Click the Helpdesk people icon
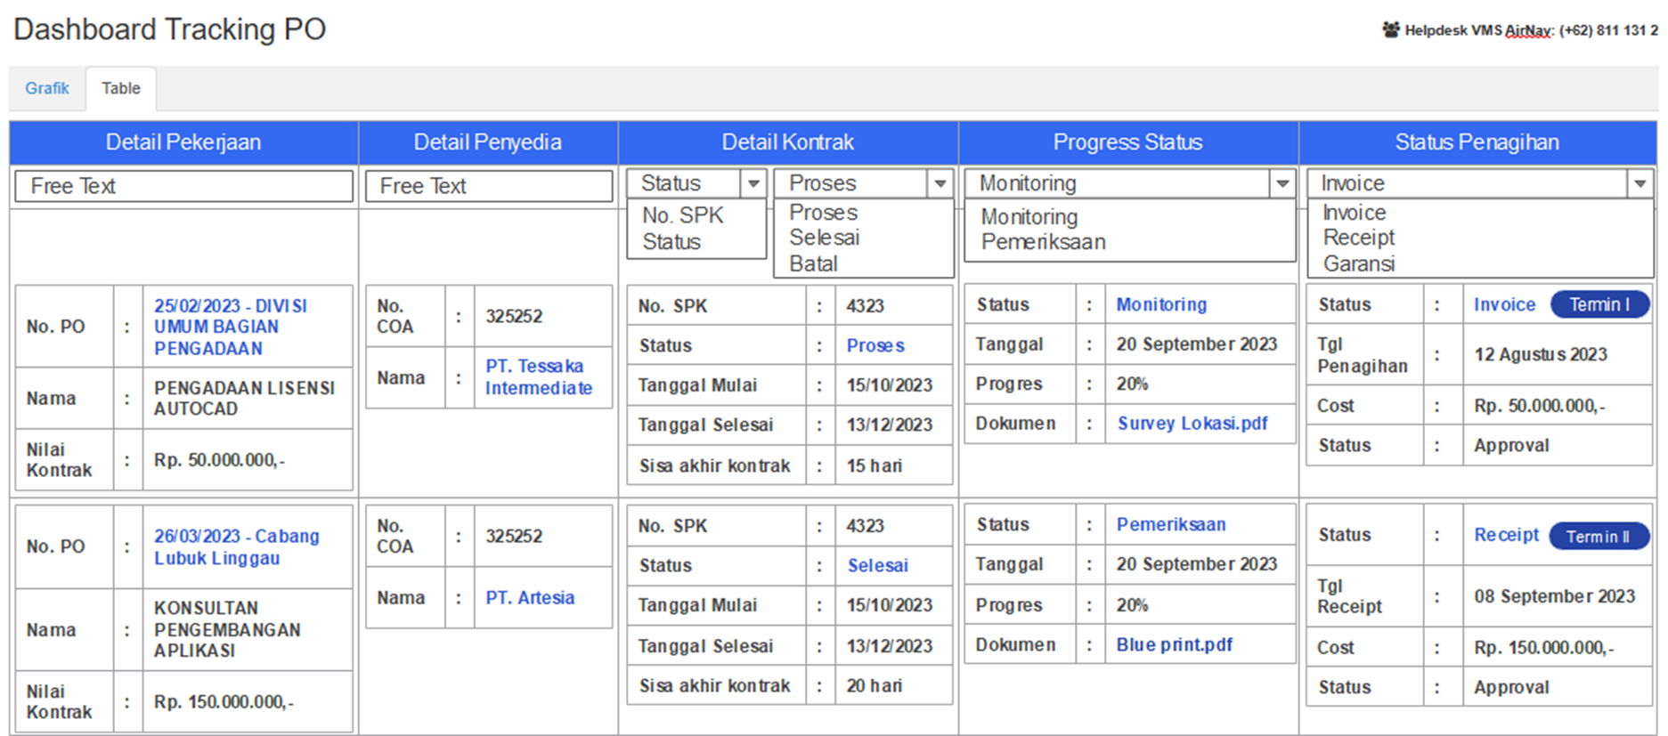The image size is (1668, 736). click(x=1390, y=29)
